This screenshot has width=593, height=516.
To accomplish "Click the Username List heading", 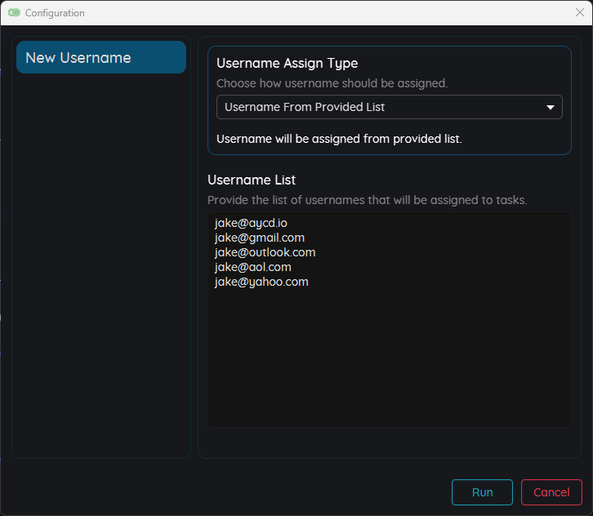I will (x=252, y=180).
